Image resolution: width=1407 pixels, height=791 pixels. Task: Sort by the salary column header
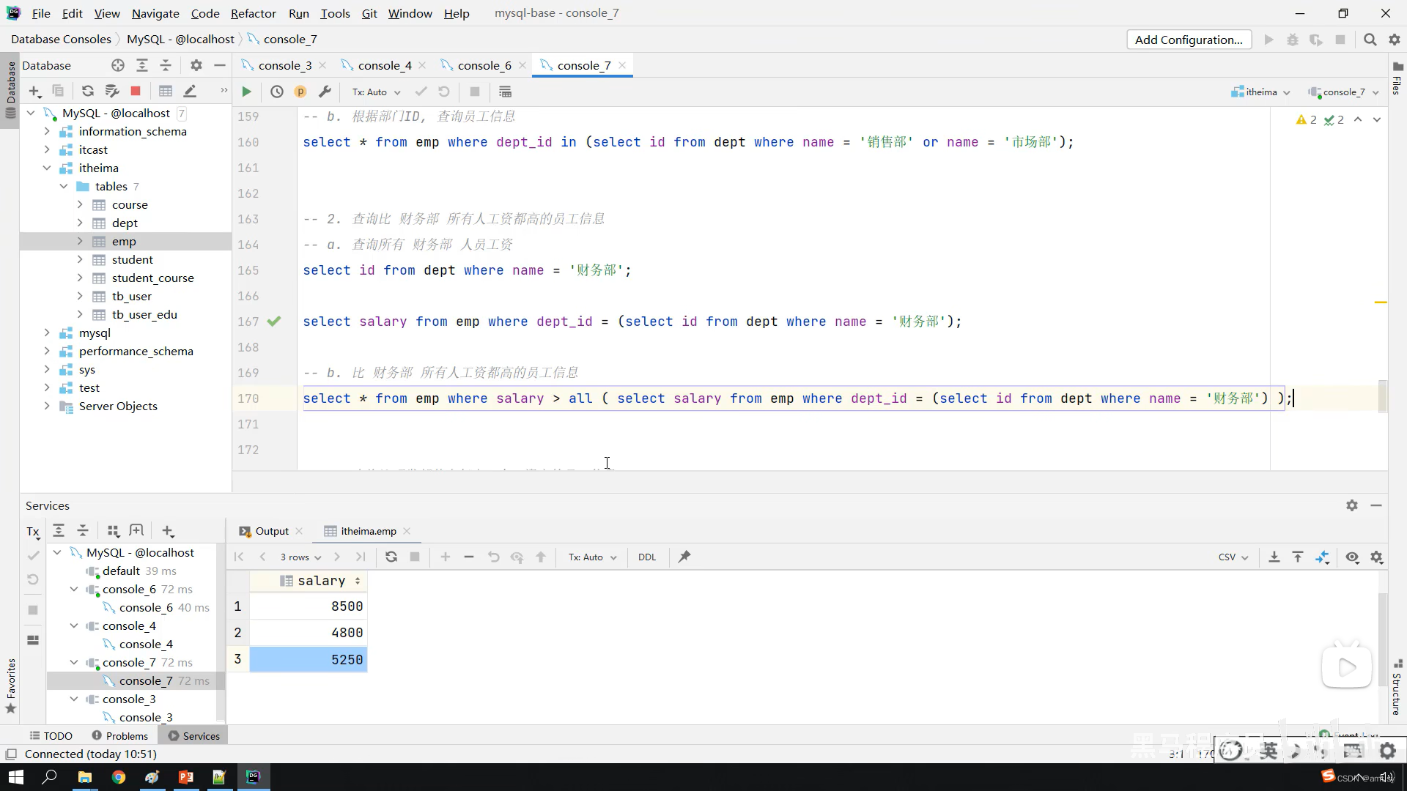tap(308, 580)
